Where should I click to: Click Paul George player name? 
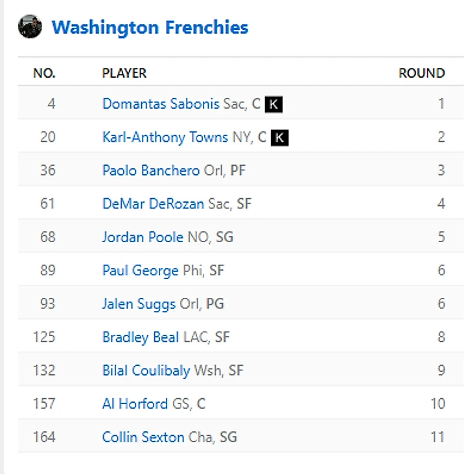(x=141, y=271)
